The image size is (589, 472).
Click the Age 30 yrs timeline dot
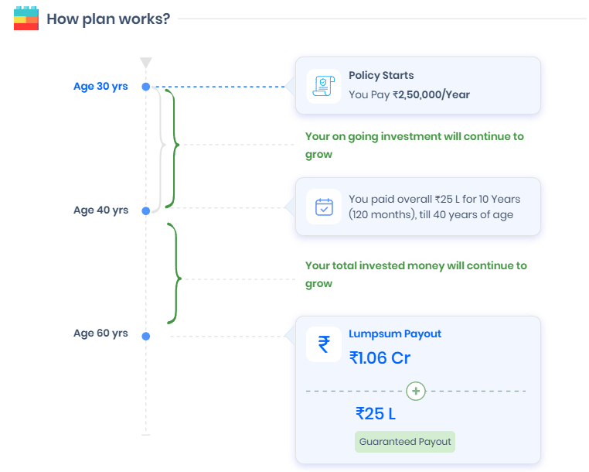coord(146,87)
